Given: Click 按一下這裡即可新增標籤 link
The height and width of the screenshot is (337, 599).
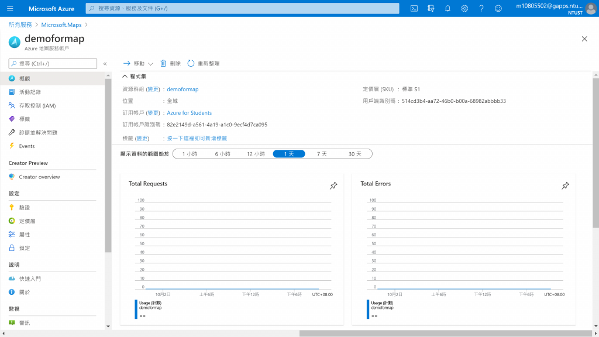Looking at the screenshot, I should point(197,138).
